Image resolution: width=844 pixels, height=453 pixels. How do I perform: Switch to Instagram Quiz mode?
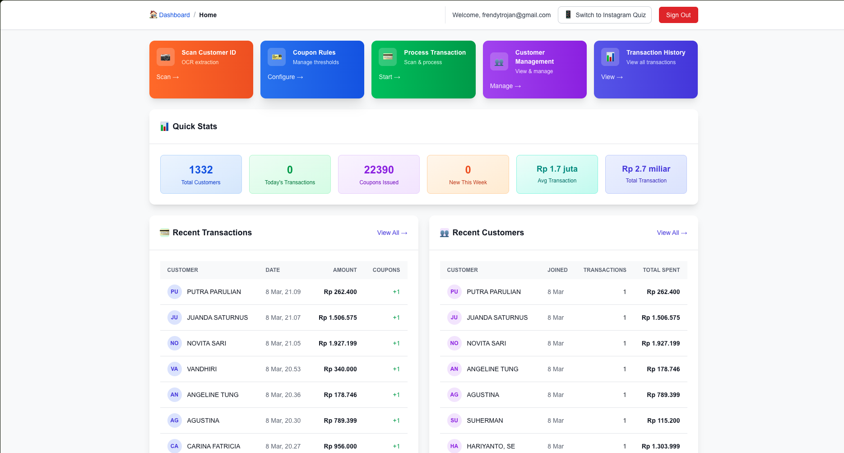tap(604, 15)
